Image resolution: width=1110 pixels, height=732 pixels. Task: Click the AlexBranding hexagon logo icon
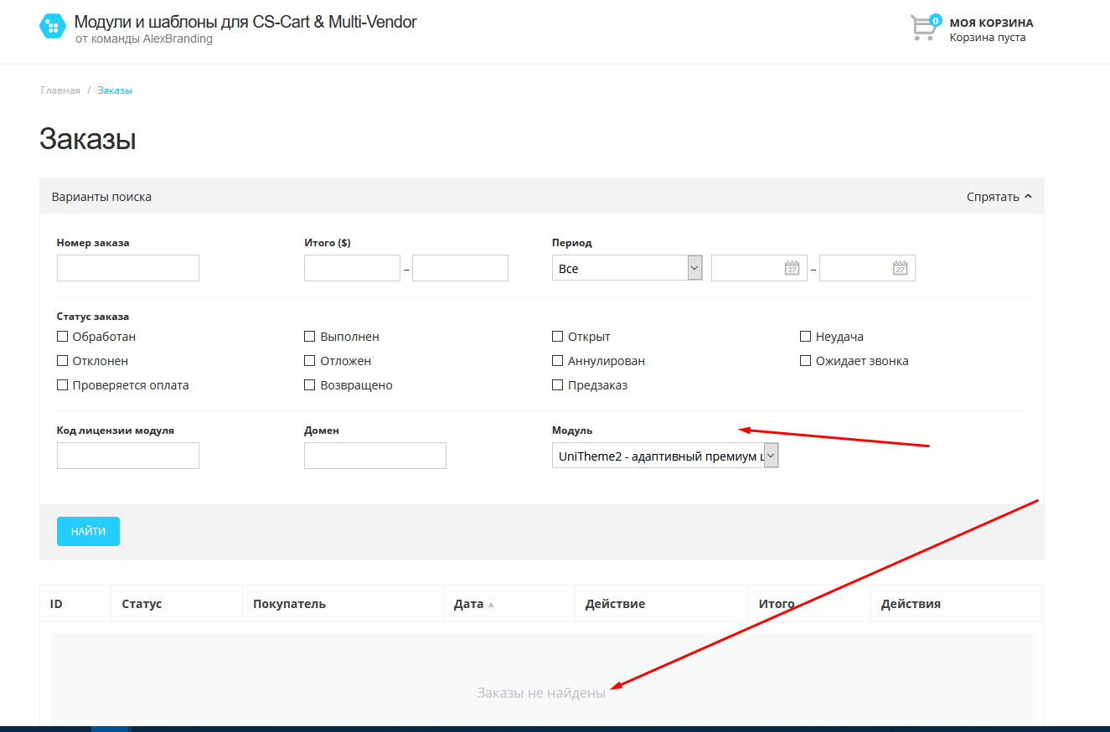[53, 27]
